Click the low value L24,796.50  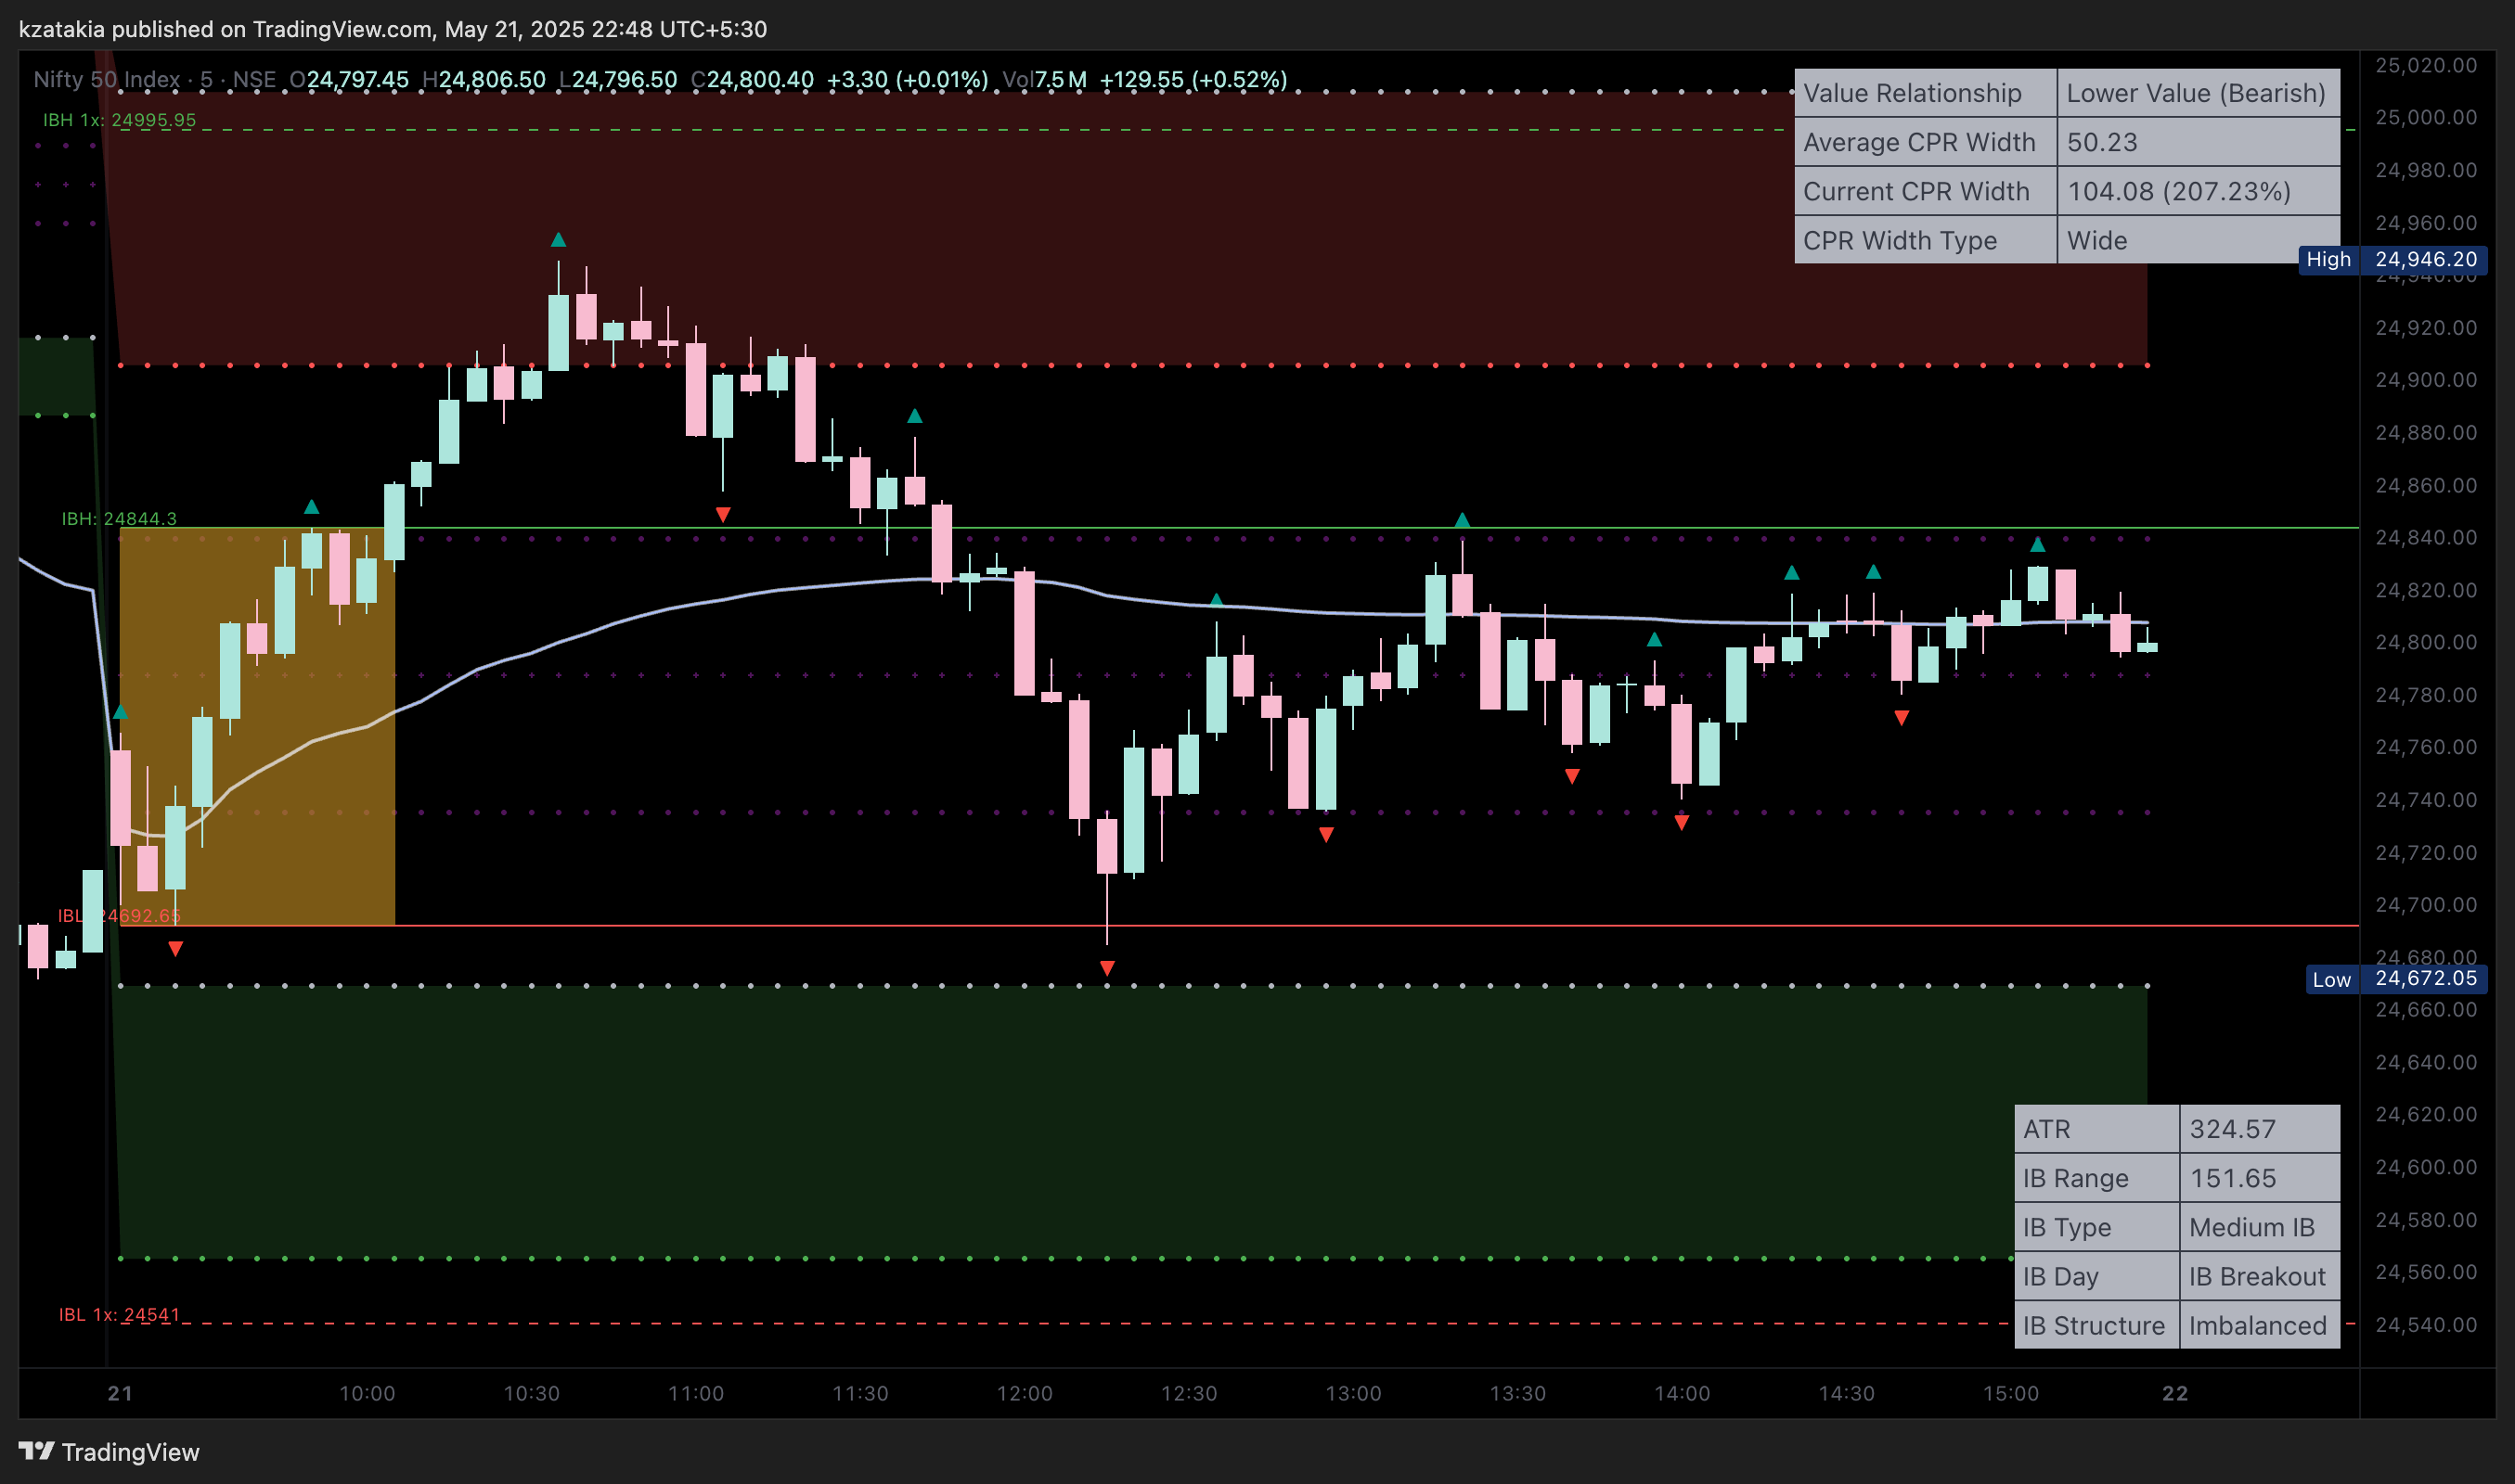[618, 79]
